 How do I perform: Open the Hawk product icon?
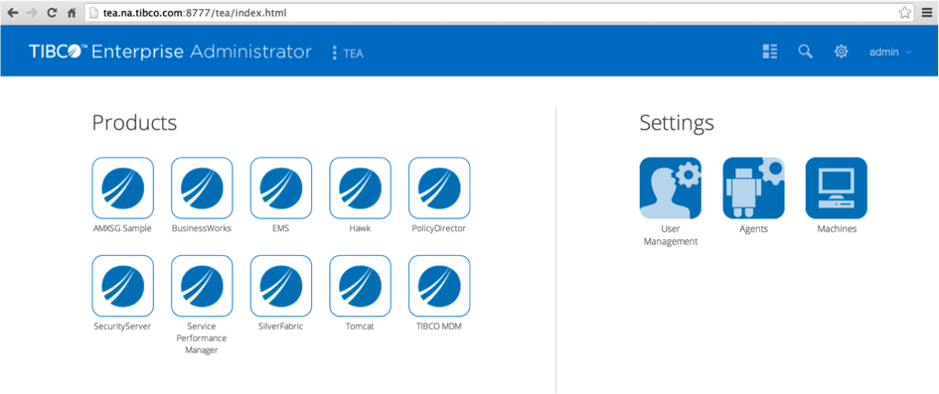pos(360,188)
